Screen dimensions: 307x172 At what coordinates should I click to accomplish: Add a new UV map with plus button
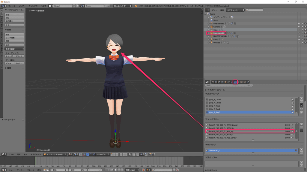coord(301,150)
